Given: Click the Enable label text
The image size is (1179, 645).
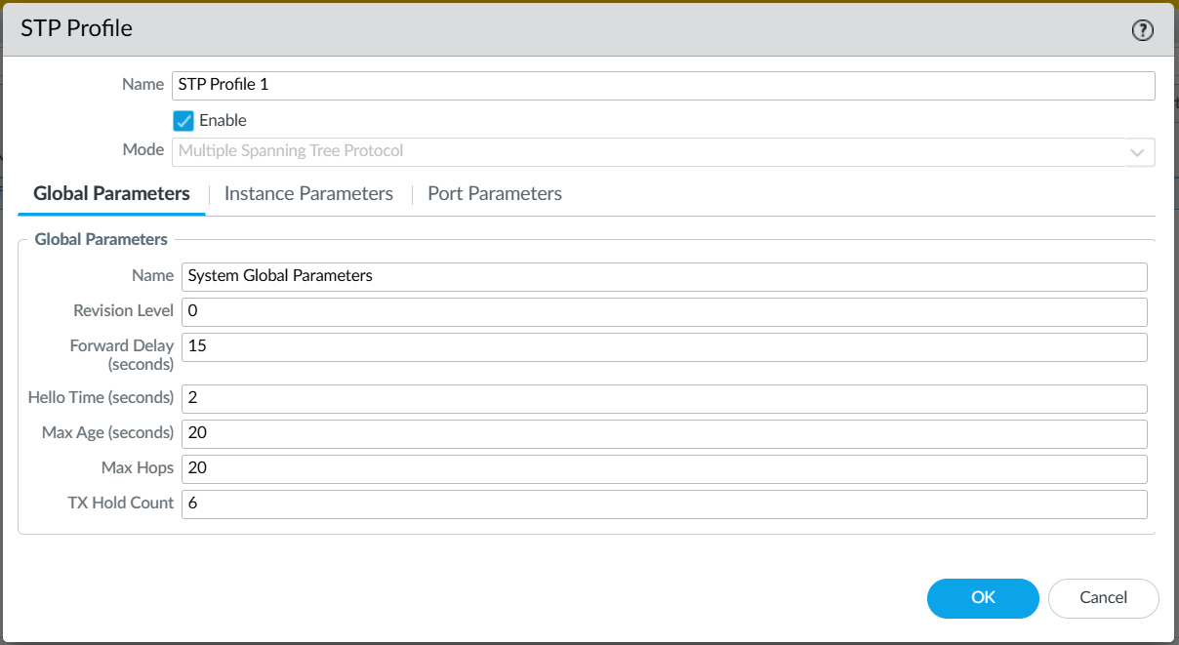Looking at the screenshot, I should point(223,121).
